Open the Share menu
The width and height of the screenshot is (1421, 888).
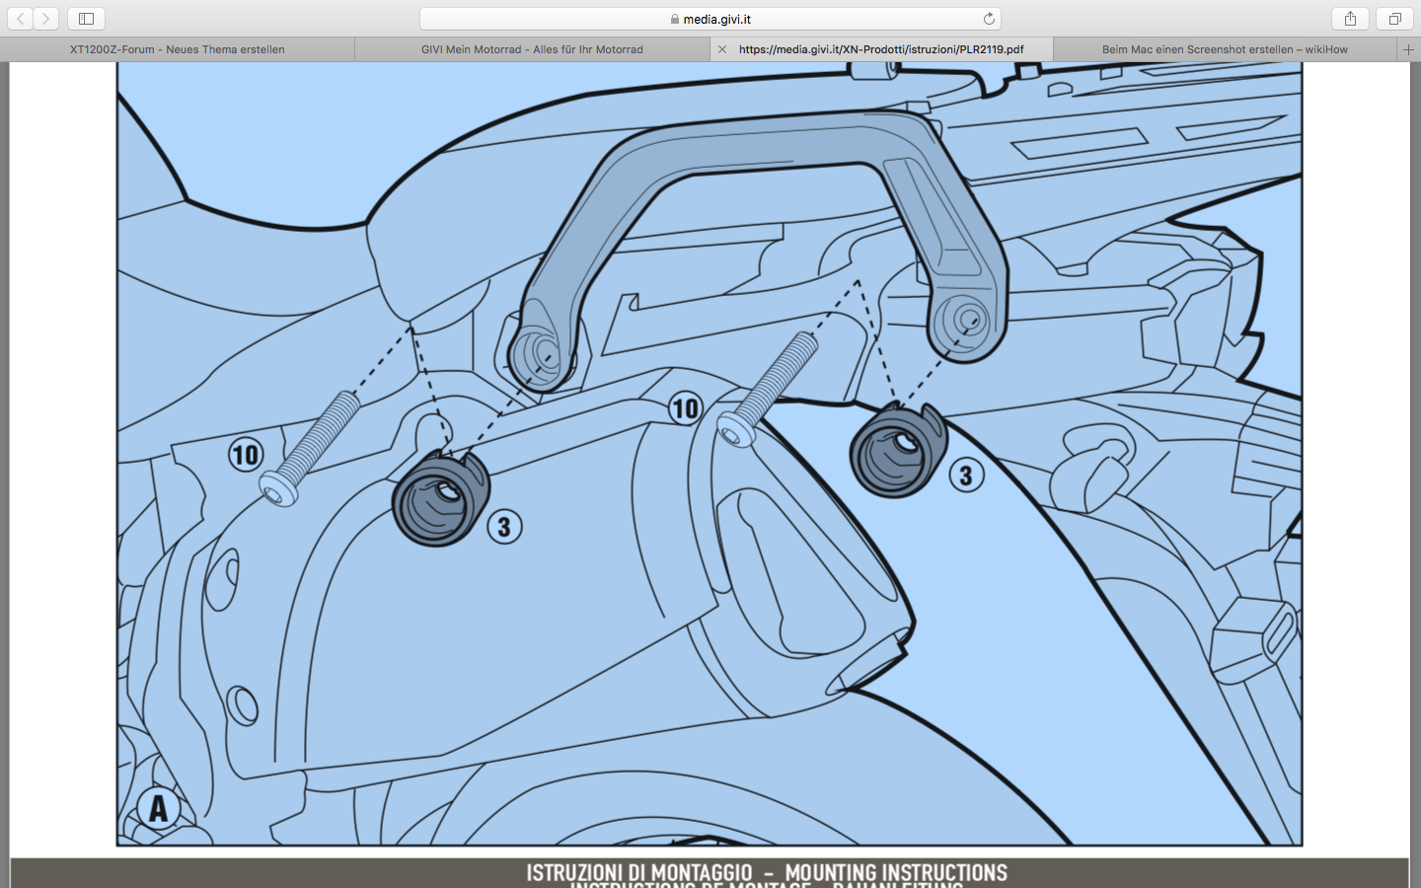[x=1350, y=19]
